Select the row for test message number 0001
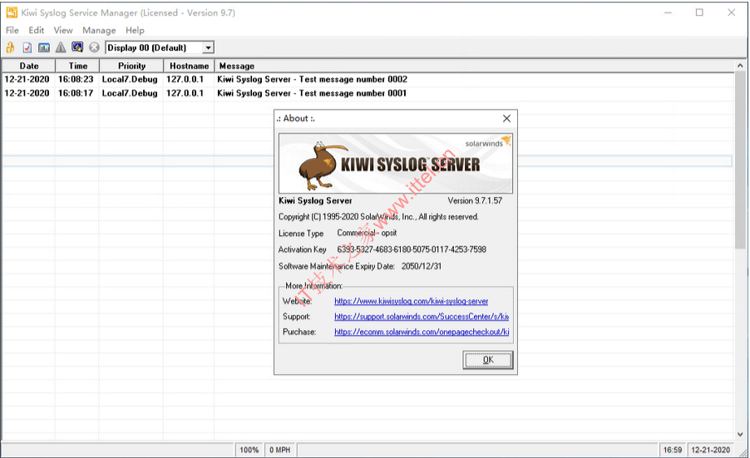Image resolution: width=750 pixels, height=458 pixels. 368,93
